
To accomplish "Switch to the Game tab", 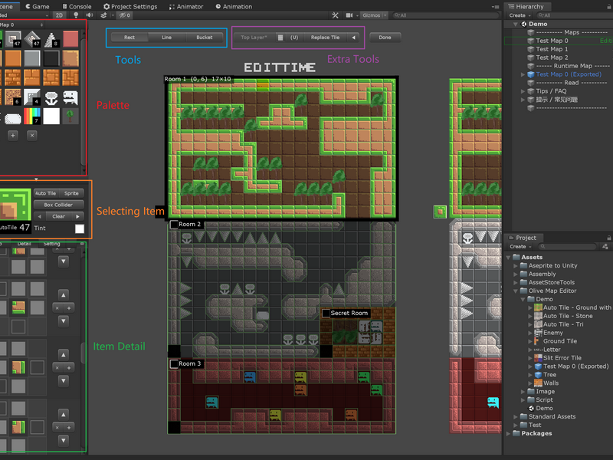I will (38, 7).
